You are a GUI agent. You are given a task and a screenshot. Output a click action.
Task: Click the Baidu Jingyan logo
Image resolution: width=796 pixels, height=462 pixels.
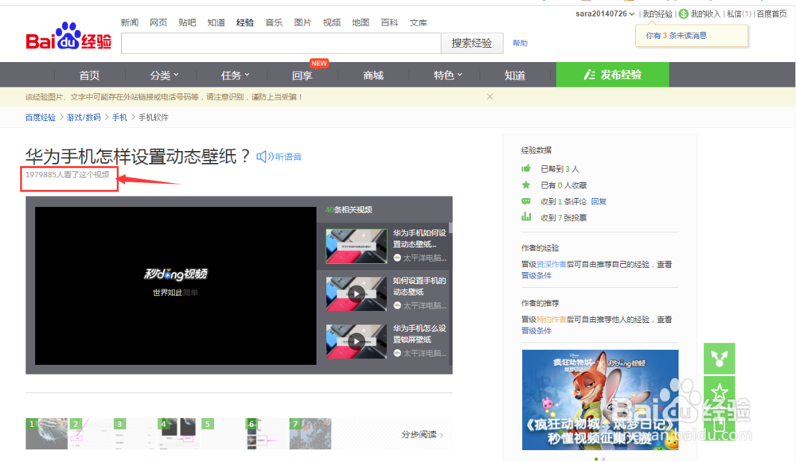click(x=68, y=37)
